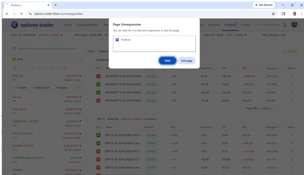Click the stock search field
304x175 pixels.
[x=47, y=49]
